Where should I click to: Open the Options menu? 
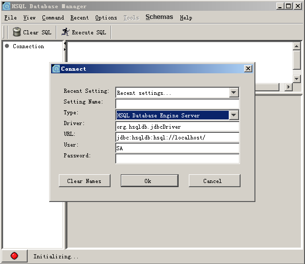106,17
